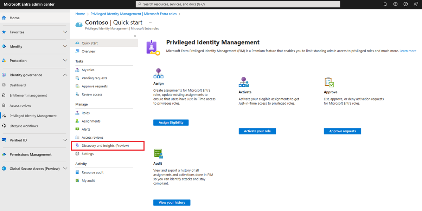Open Discovery and insights (Preview)

105,145
